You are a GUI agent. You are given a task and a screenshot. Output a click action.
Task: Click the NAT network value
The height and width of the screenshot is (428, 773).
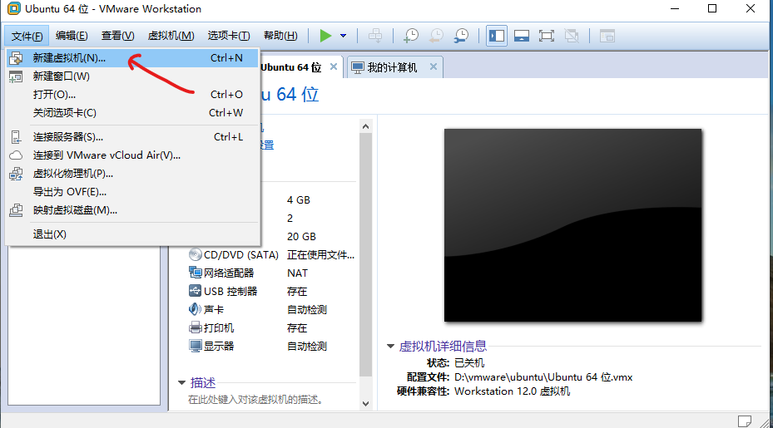297,273
